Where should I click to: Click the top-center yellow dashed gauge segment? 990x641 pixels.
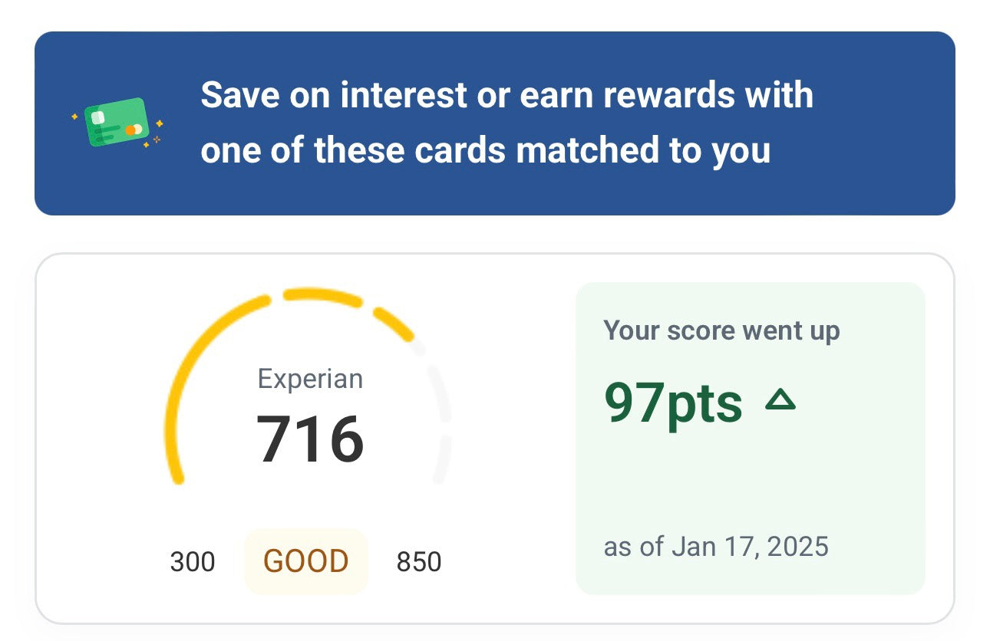pyautogui.click(x=322, y=297)
